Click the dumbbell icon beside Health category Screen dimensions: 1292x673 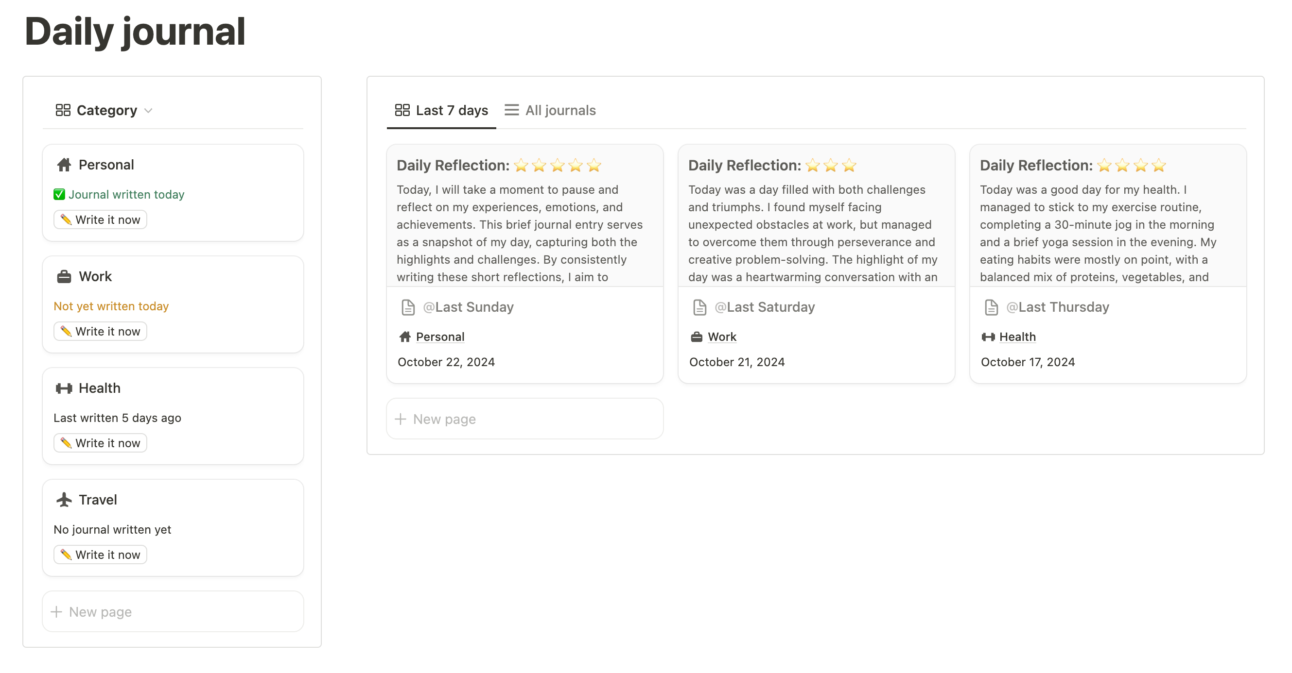(x=64, y=388)
